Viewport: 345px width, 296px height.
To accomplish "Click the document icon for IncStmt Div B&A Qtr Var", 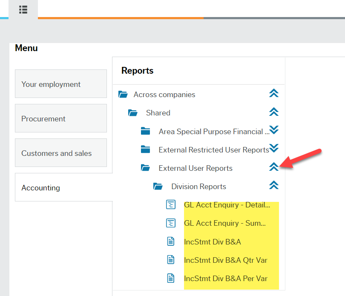I will [171, 259].
